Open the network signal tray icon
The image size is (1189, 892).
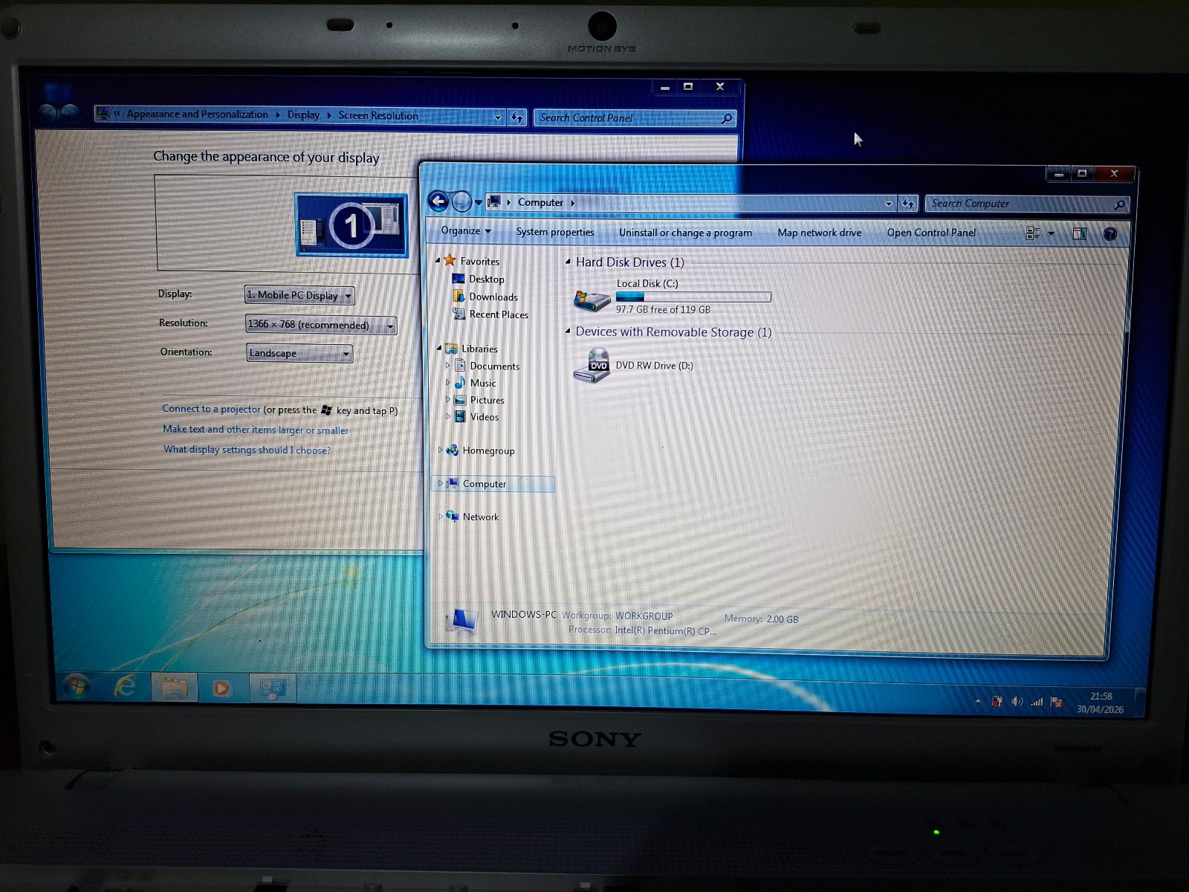pos(1037,702)
